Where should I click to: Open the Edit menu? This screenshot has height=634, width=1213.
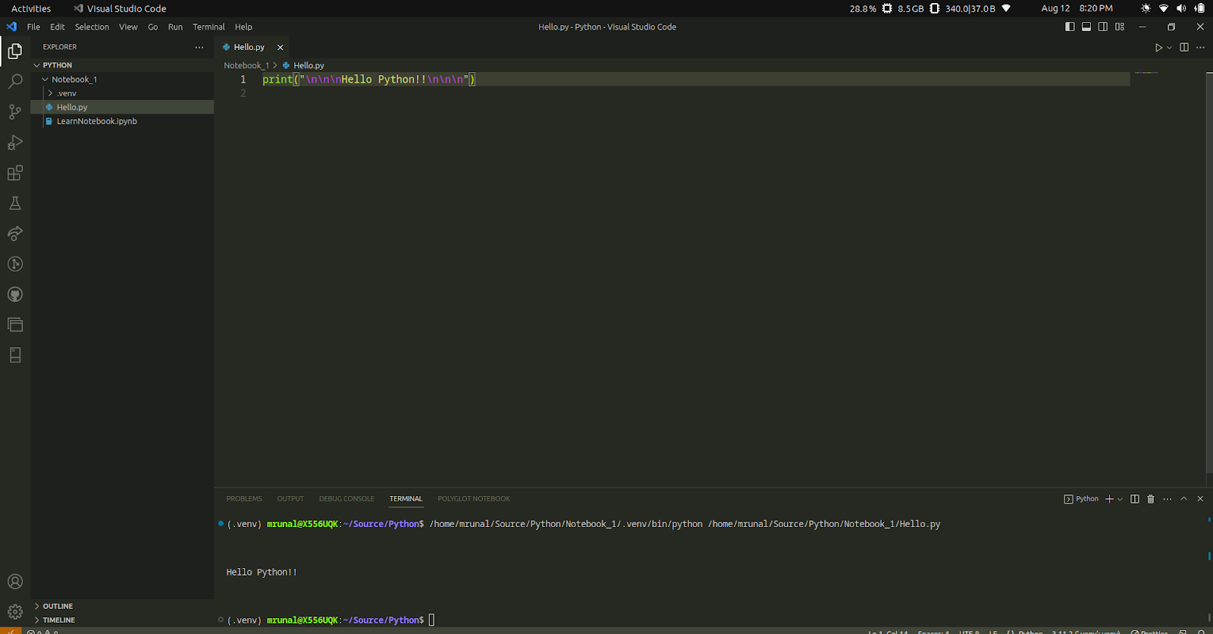pyautogui.click(x=58, y=27)
